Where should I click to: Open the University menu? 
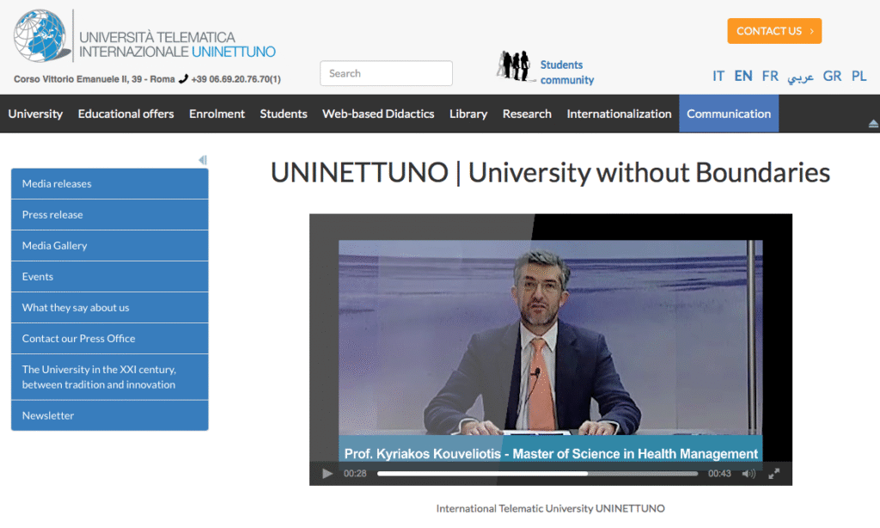pyautogui.click(x=35, y=114)
